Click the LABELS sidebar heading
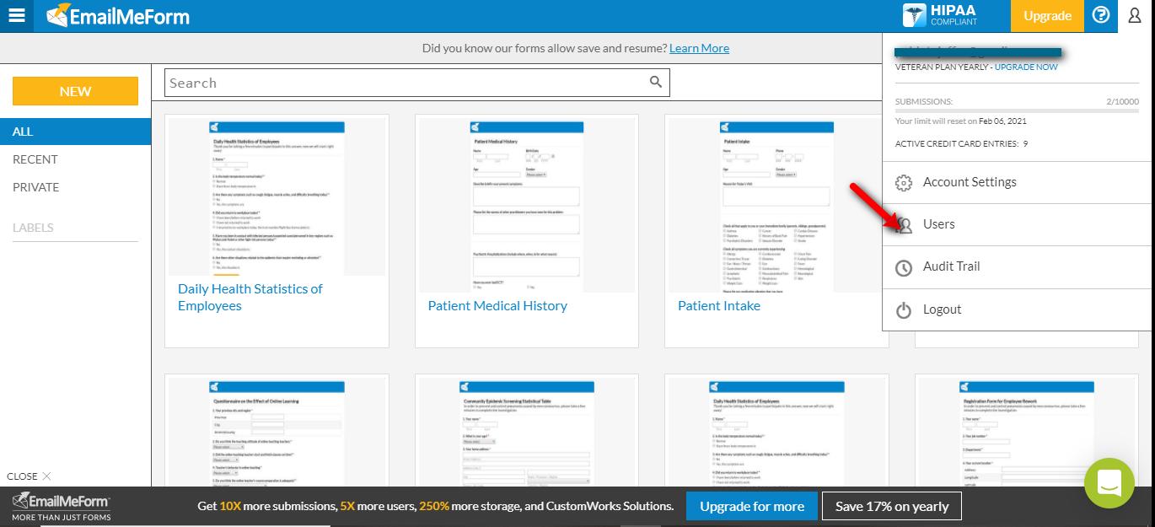1155x527 pixels. [x=33, y=228]
